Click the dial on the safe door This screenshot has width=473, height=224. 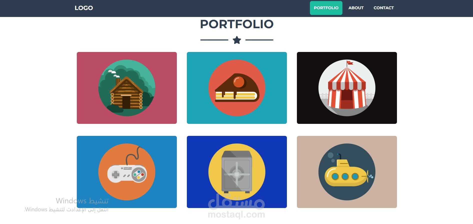(x=237, y=174)
